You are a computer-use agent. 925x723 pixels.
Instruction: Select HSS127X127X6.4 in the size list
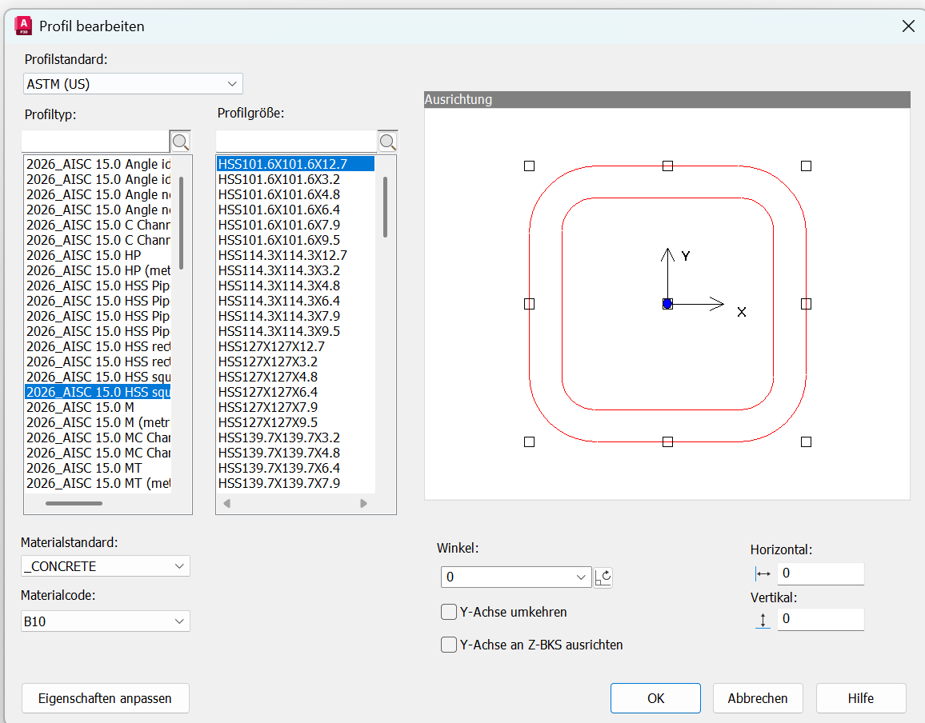pos(268,392)
